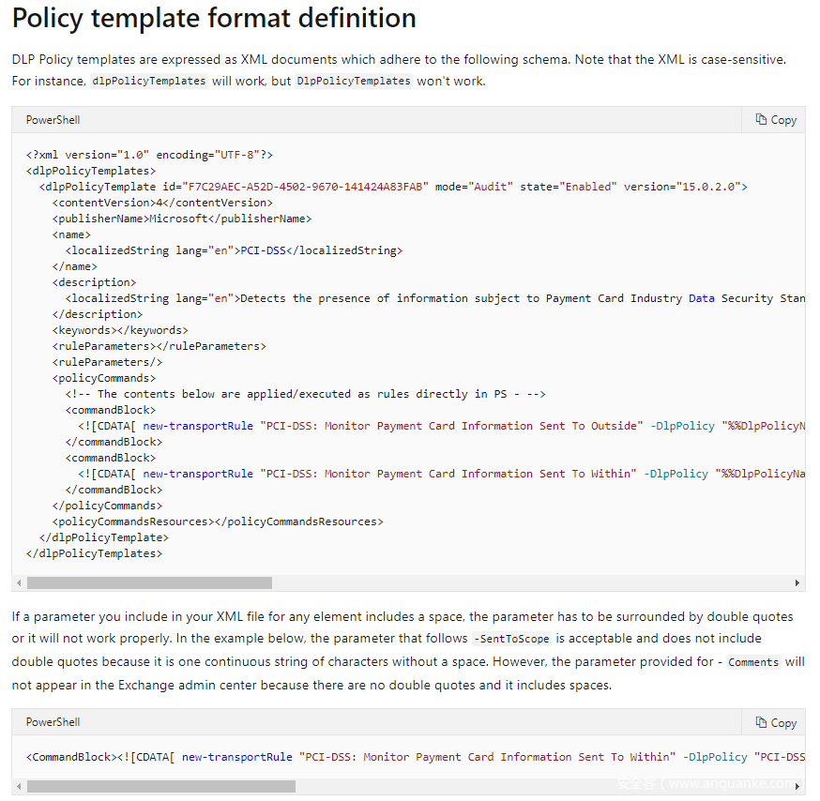Image resolution: width=820 pixels, height=801 pixels.
Task: Click the dlpPolicyTemplate id attribute line
Action: point(392,187)
